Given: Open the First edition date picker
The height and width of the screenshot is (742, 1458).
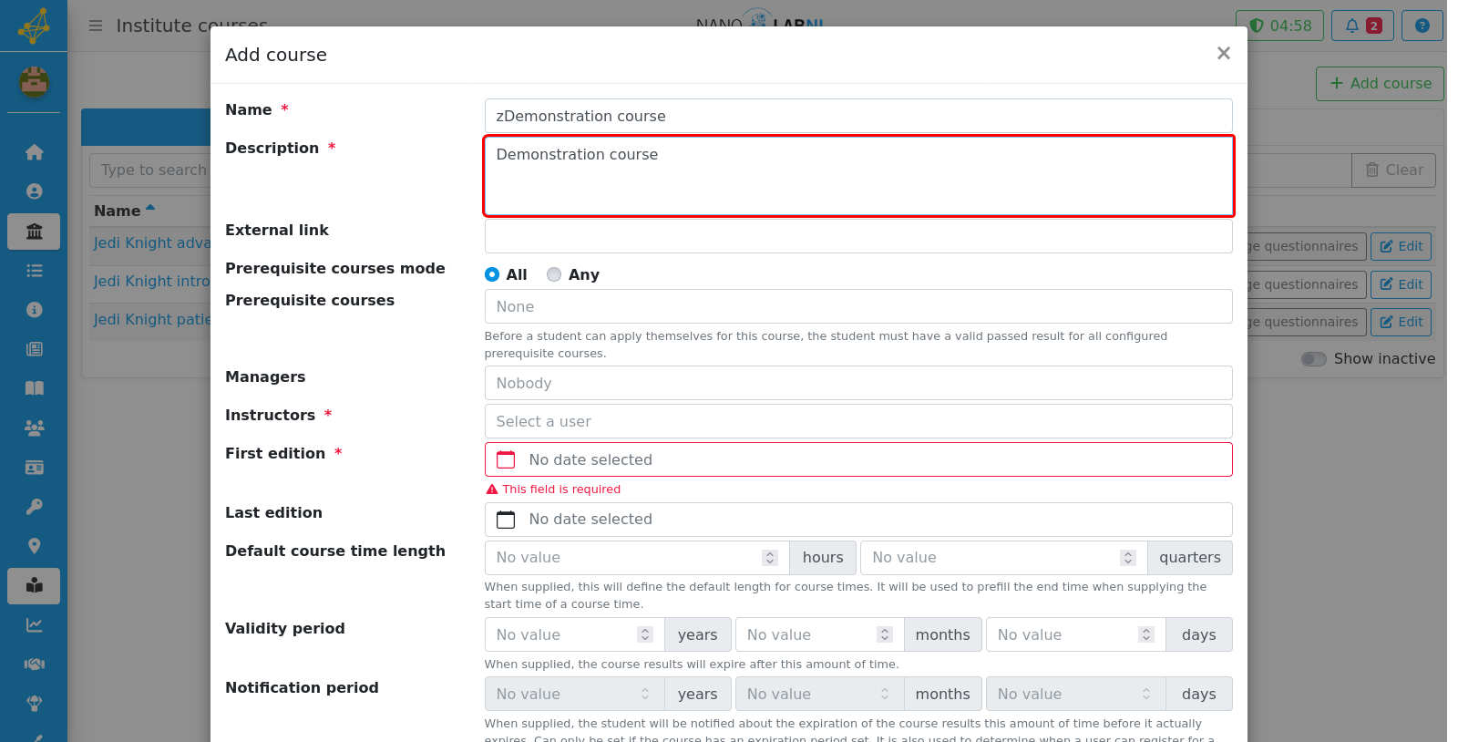Looking at the screenshot, I should 858,459.
